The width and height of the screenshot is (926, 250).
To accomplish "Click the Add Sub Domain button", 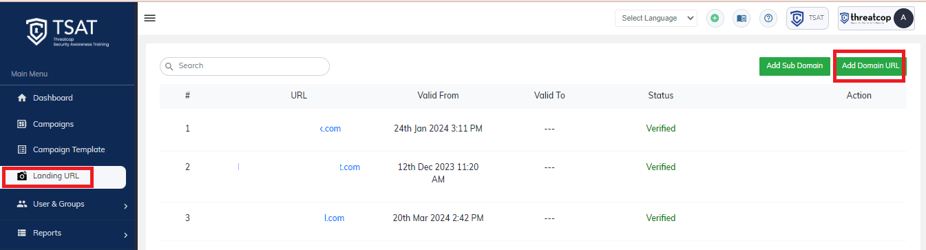I will 795,66.
